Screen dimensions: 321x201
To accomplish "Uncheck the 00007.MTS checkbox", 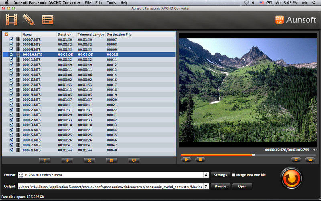I will point(12,39).
